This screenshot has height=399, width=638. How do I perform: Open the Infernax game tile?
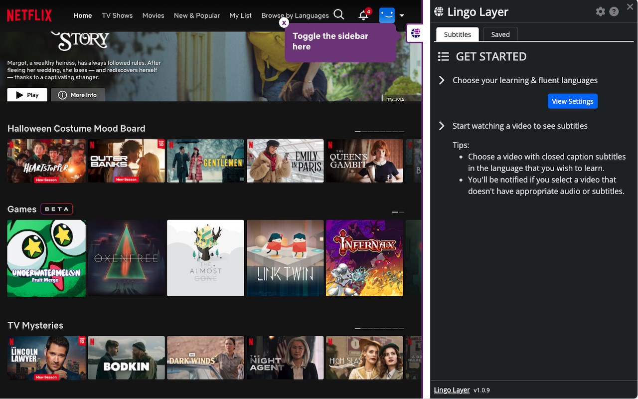pyautogui.click(x=364, y=258)
